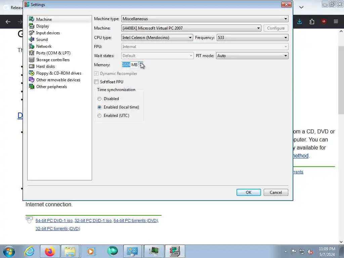The width and height of the screenshot is (344, 258).
Task: Show hidden tray icons arrow
Action: click(x=286, y=252)
